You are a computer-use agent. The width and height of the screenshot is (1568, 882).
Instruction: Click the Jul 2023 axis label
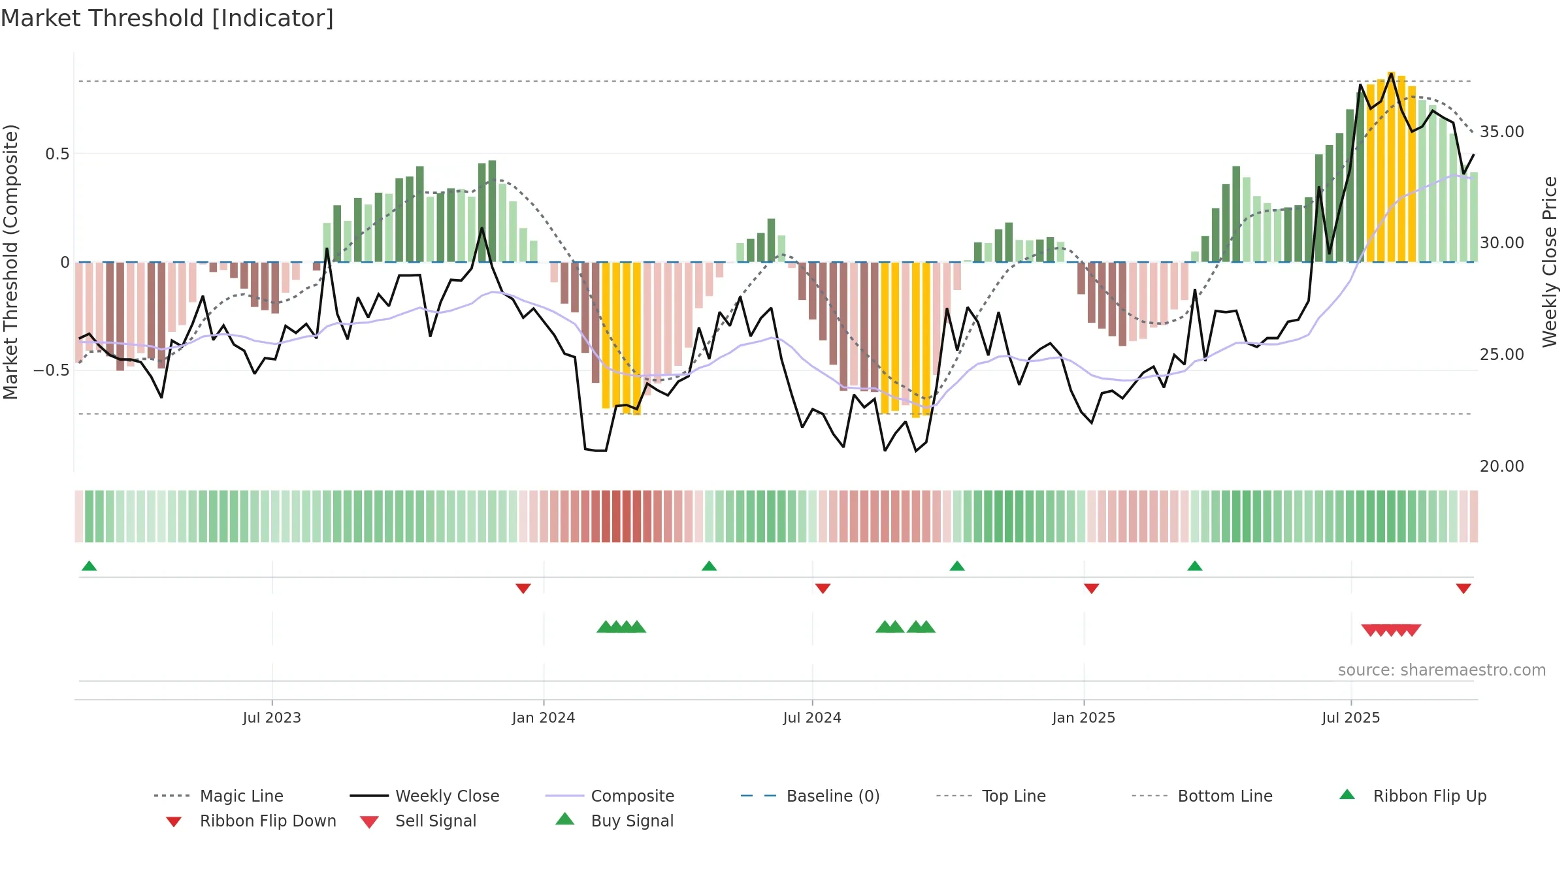point(272,717)
